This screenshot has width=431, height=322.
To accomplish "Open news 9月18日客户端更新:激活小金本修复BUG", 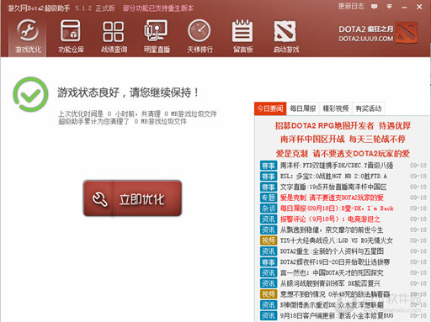I will [337, 315].
